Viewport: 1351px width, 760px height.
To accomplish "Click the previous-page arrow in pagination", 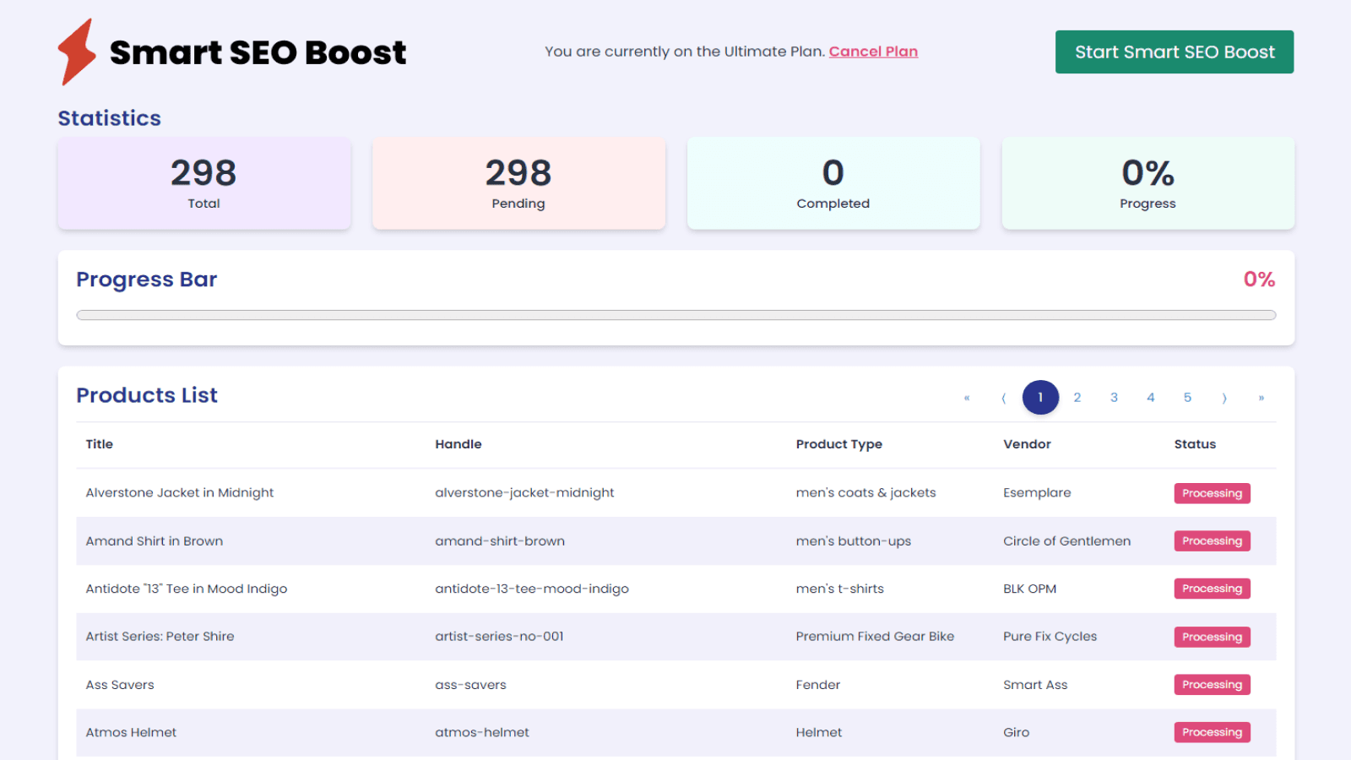I will point(1004,397).
